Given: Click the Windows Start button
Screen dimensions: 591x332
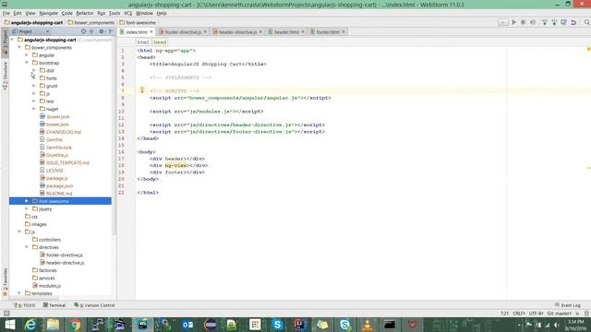Looking at the screenshot, I should click(9, 325).
